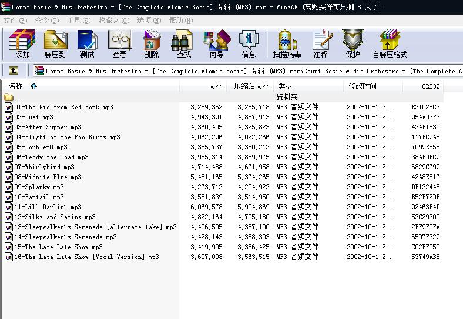Click size value 6,069,578
Screen dimensions: 463x319
tap(206, 207)
